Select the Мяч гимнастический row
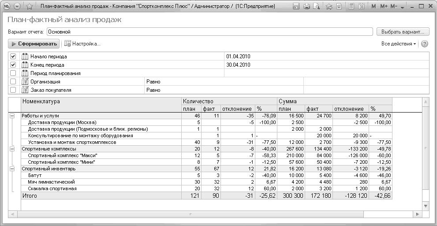 pyautogui.click(x=206, y=182)
